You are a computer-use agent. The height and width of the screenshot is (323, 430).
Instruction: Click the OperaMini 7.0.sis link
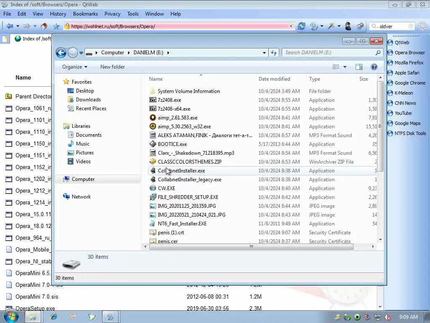(x=37, y=297)
